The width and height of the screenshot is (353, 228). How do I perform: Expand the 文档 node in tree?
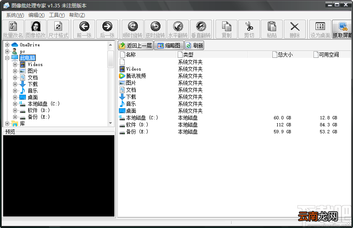(15, 78)
